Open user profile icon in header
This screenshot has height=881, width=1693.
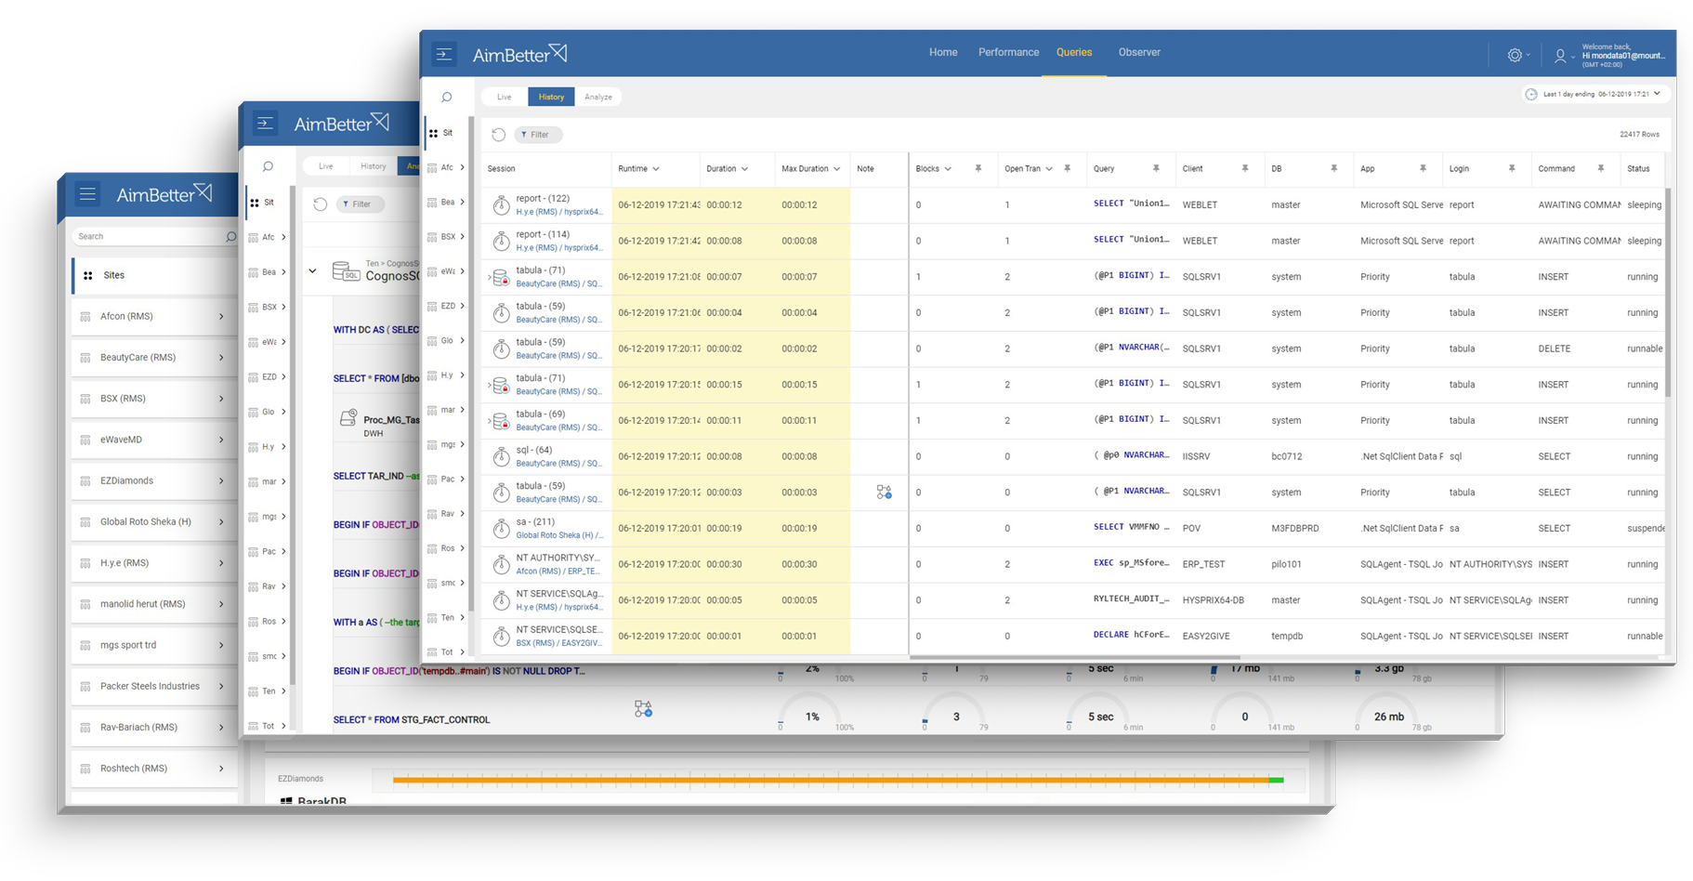[x=1560, y=56]
